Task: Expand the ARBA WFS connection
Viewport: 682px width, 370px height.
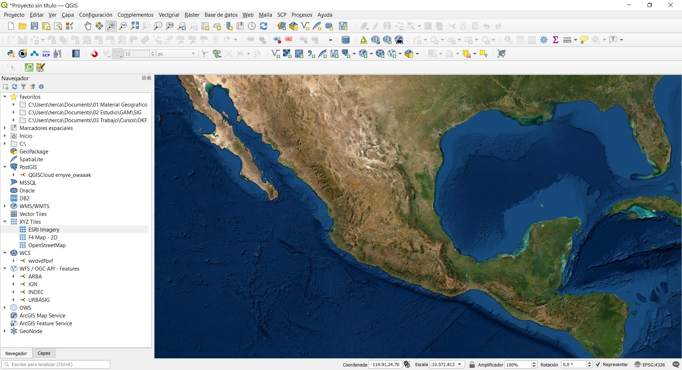Action: point(14,276)
